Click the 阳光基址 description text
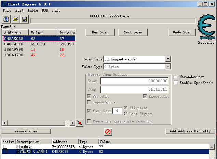Screen dimensions: 217x159 click(x=24, y=147)
